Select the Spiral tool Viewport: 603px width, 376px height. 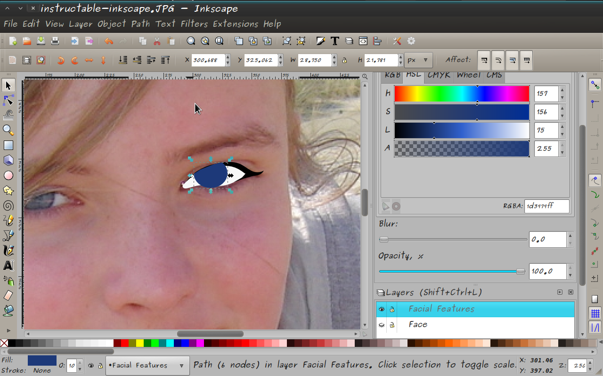(x=8, y=205)
